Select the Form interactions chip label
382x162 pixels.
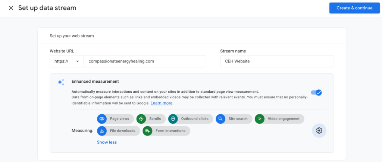click(x=170, y=131)
